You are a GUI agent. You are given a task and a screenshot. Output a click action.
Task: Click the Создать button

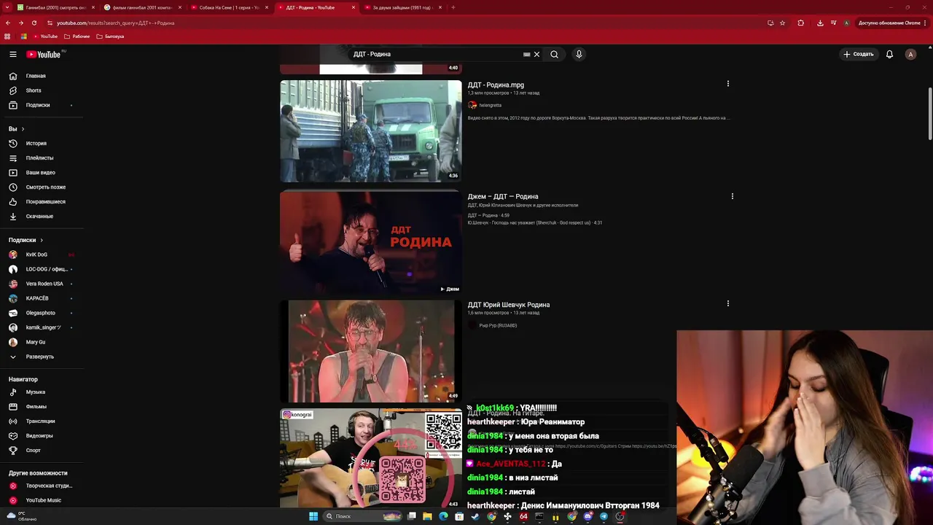(859, 54)
